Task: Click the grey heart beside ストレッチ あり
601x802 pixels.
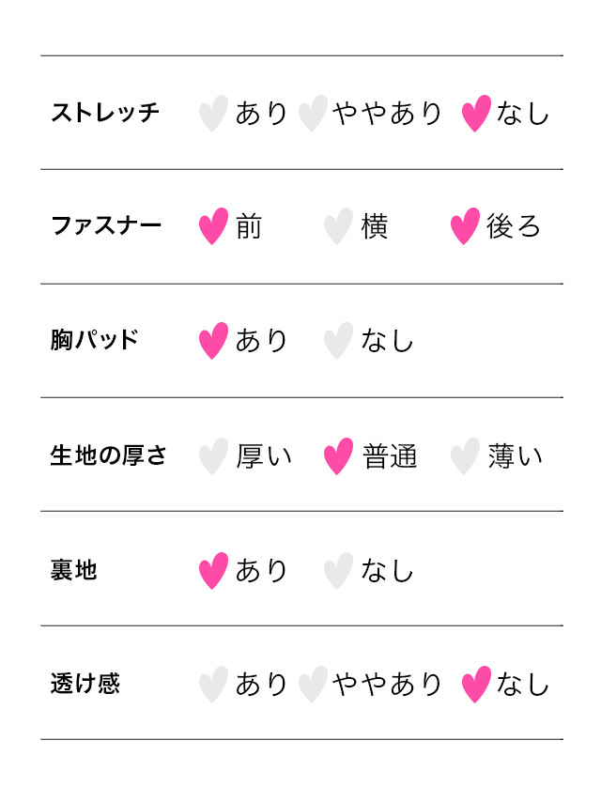Action: click(213, 114)
